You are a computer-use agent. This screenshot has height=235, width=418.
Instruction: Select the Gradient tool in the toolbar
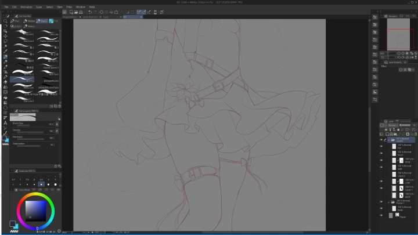[5, 103]
